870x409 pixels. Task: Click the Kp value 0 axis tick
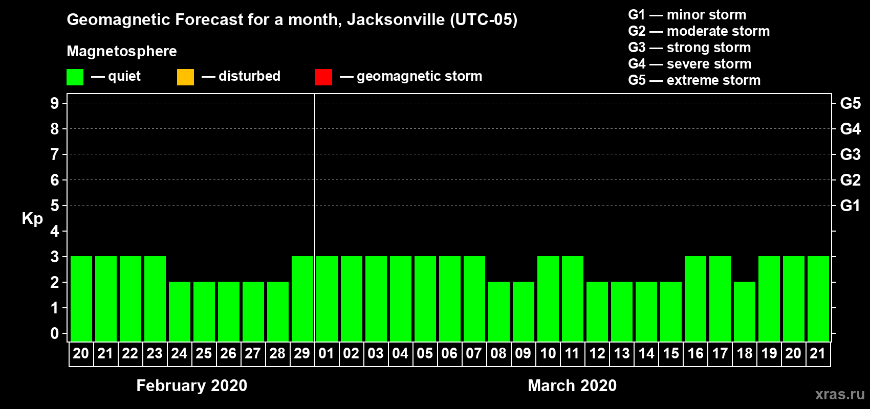[x=55, y=333]
